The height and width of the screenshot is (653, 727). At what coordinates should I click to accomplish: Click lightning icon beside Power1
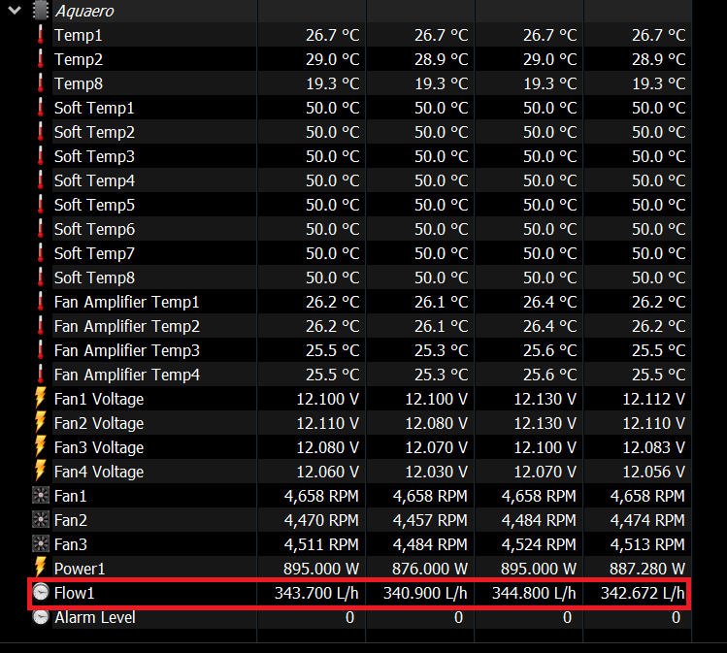pyautogui.click(x=41, y=568)
